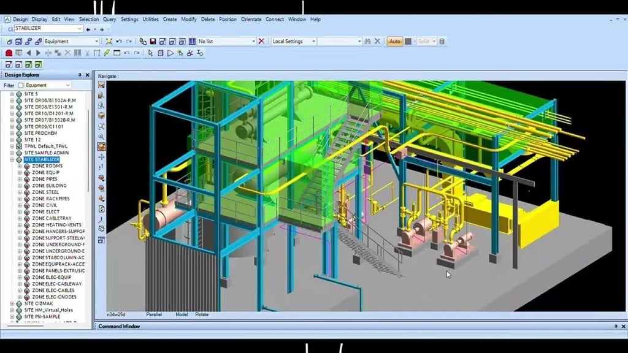Click the Model button in the status bar
This screenshot has height=353, width=628.
coord(181,314)
